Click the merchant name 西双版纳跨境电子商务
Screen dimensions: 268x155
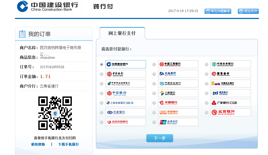[x=61, y=48]
